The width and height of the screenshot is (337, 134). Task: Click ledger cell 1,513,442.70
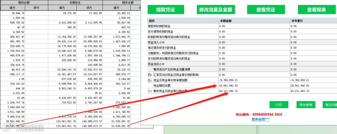point(121,37)
